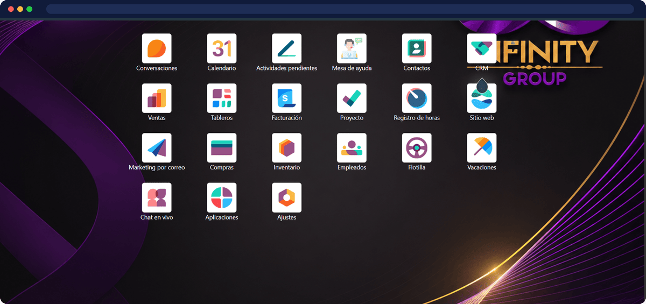Open the Chat en vivo app icon
Screen dimensions: 646x304
click(157, 197)
